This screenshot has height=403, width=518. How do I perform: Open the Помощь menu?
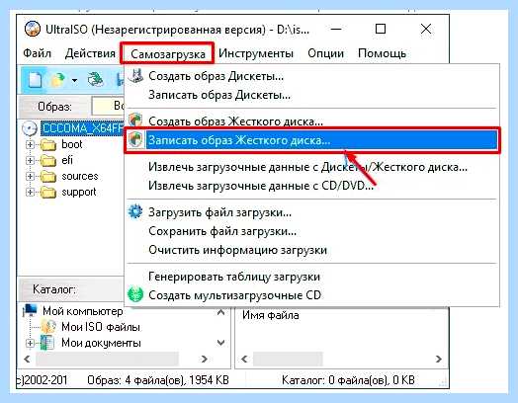(x=383, y=53)
